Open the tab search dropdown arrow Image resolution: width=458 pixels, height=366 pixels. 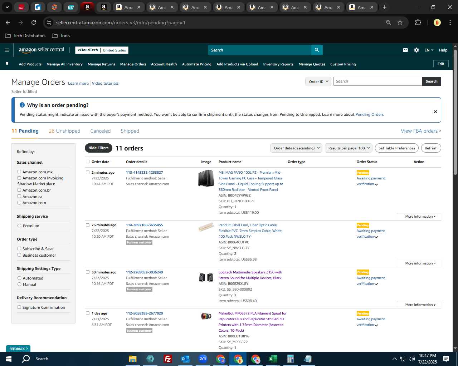7,7
